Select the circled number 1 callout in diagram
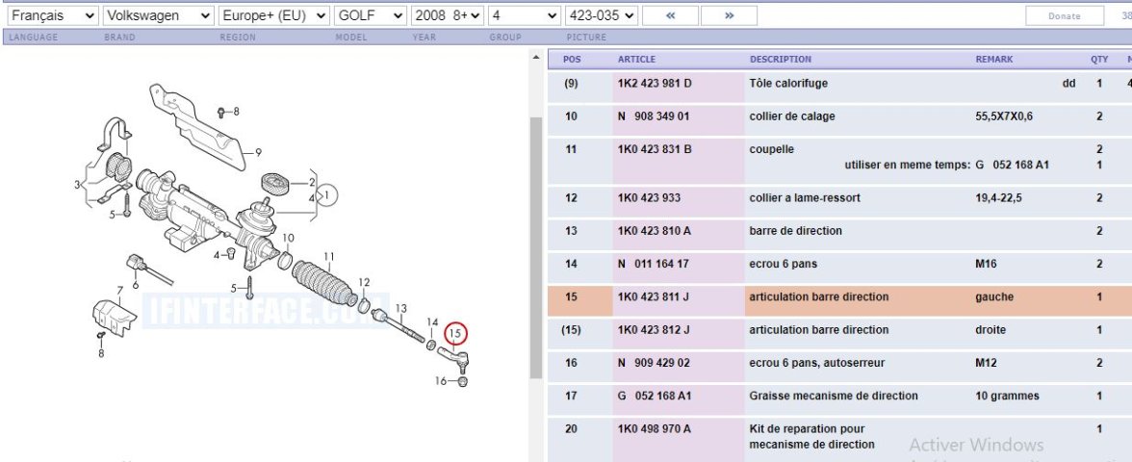The width and height of the screenshot is (1132, 462). click(x=329, y=195)
